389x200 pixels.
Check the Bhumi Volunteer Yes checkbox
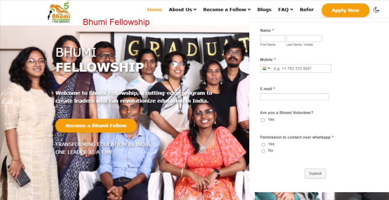[x=263, y=120]
